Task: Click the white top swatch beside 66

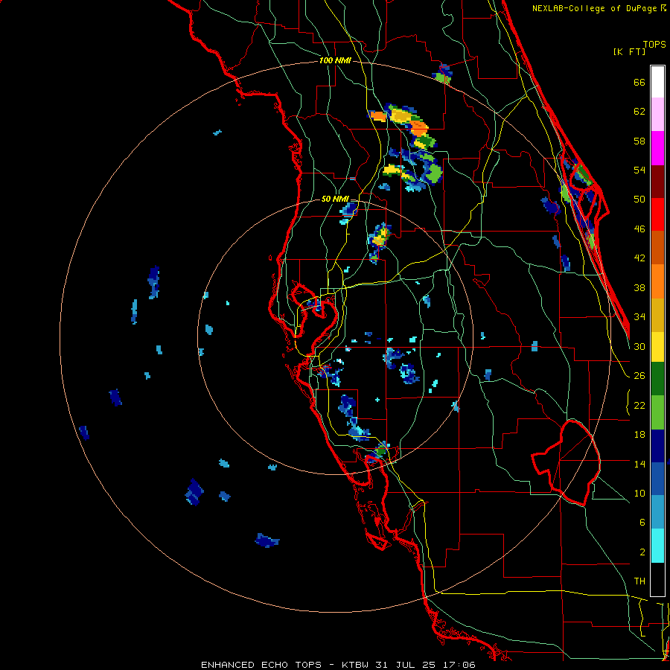Action: (x=657, y=82)
